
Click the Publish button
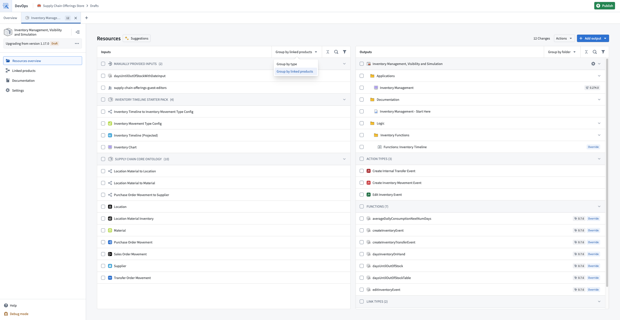[604, 6]
